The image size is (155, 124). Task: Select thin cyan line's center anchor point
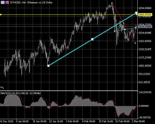(x=125, y=30)
